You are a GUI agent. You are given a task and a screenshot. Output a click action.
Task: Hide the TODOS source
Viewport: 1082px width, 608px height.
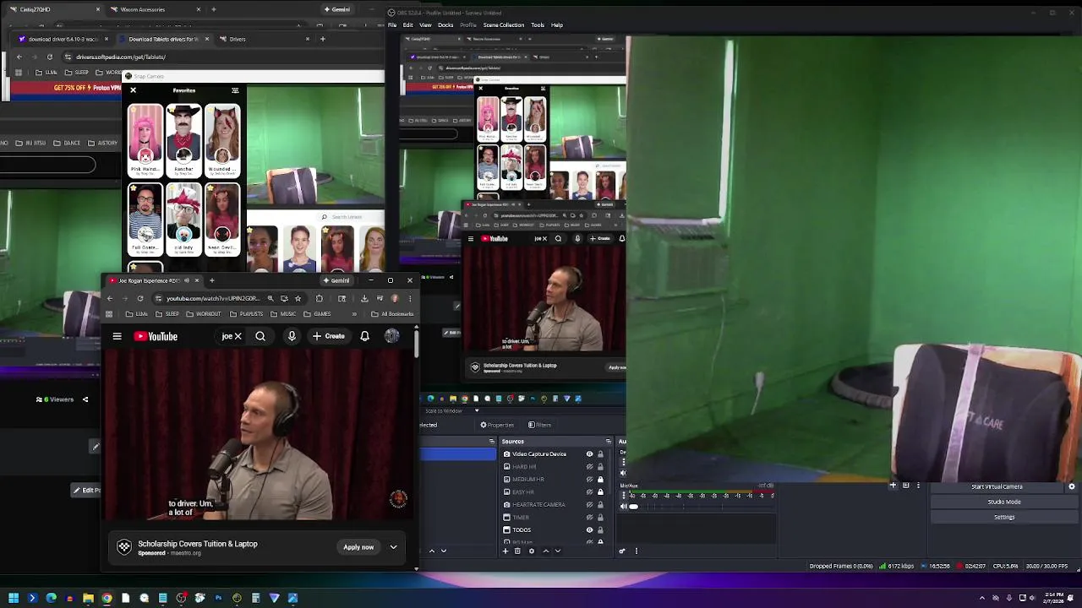[589, 530]
